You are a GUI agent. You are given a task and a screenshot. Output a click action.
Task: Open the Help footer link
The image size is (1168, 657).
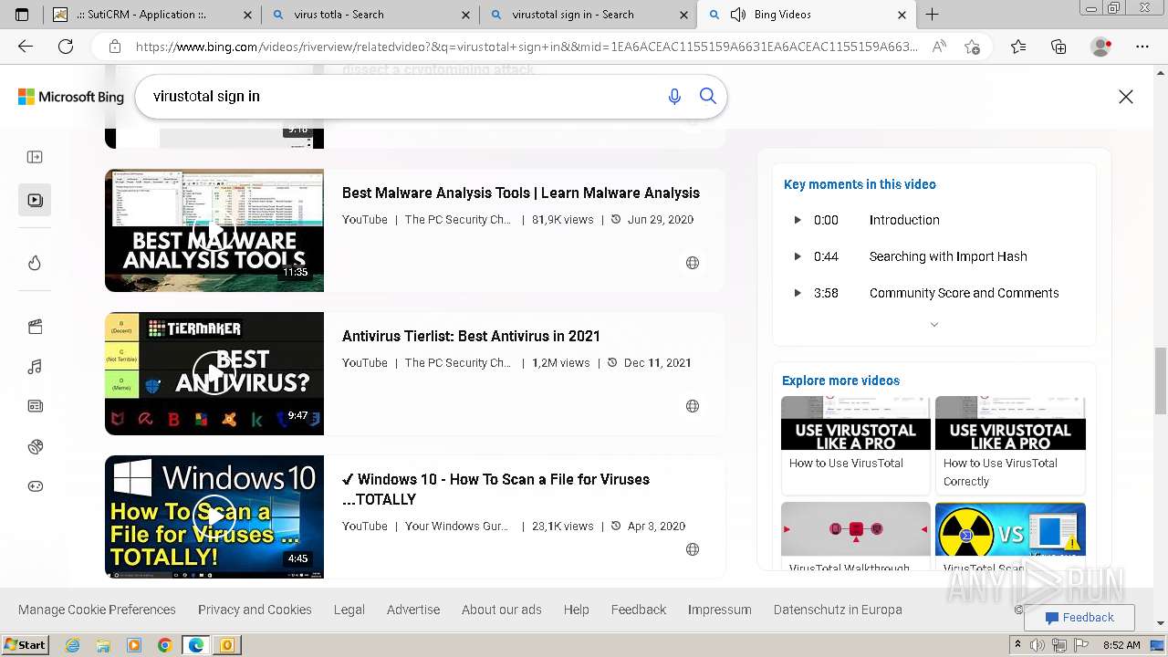[577, 610]
